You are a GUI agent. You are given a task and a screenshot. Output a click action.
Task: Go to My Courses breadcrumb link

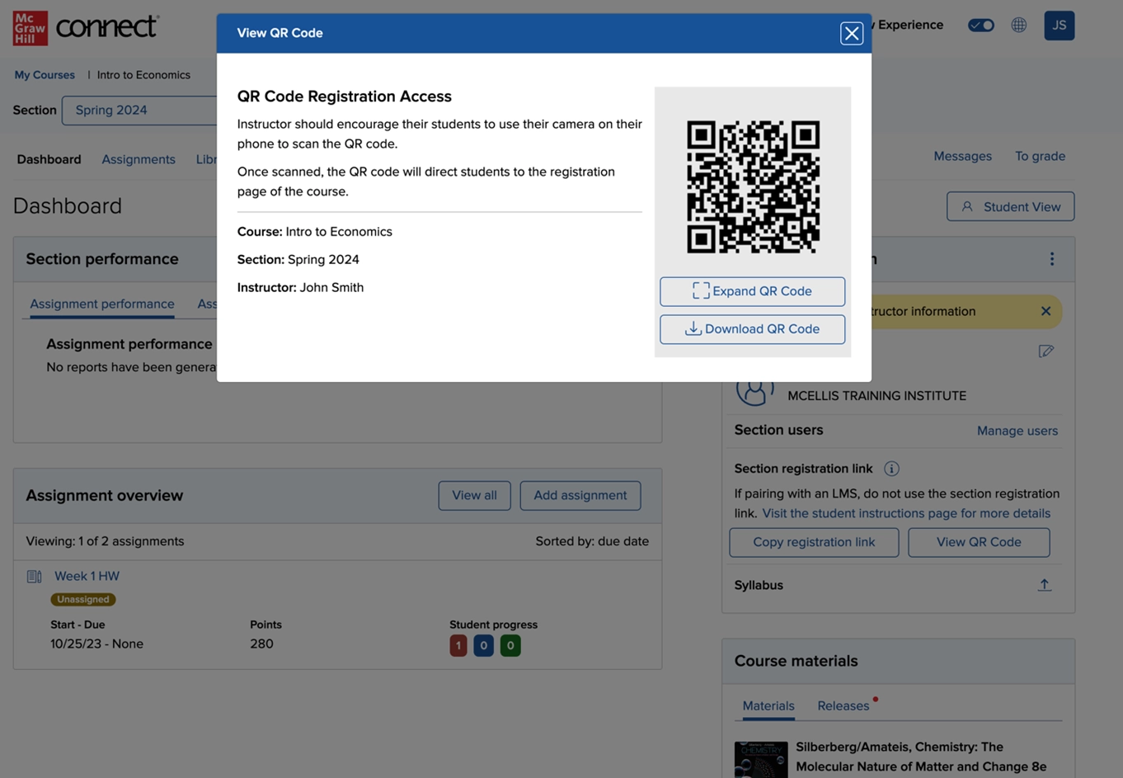pyautogui.click(x=45, y=75)
